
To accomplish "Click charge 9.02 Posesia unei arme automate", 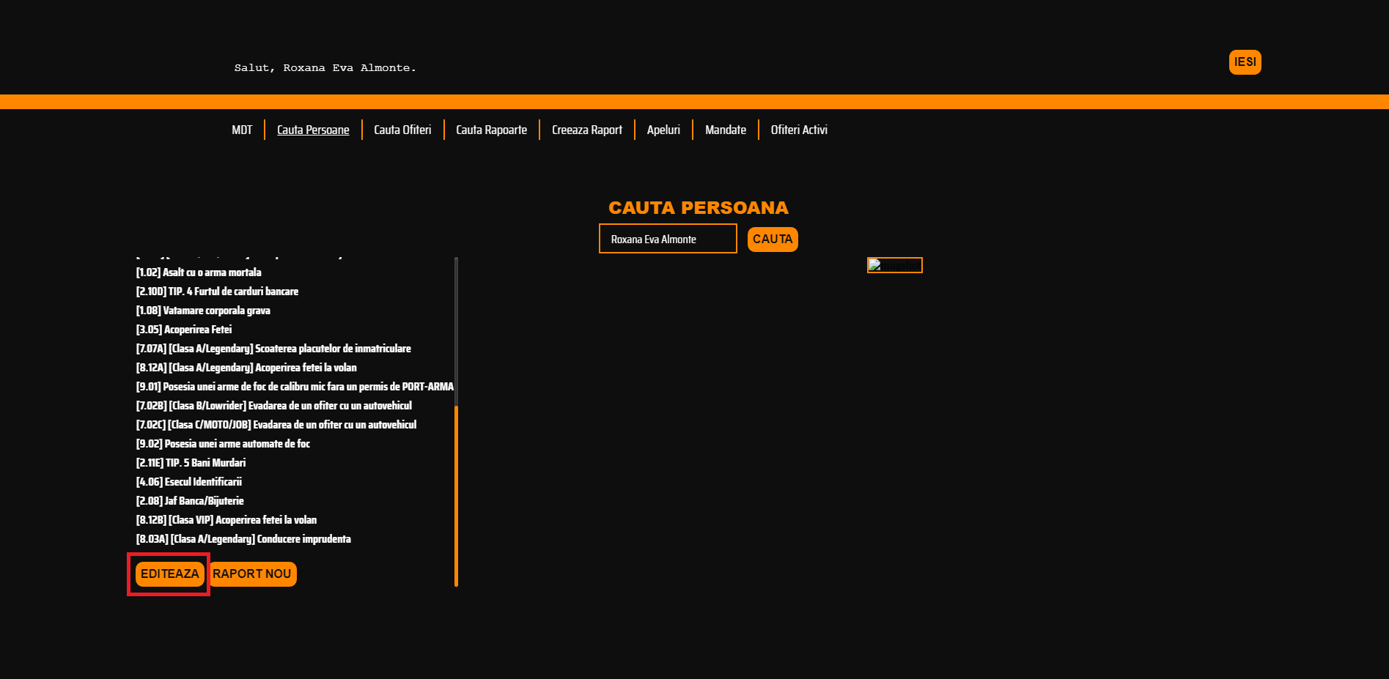I will [x=223, y=444].
